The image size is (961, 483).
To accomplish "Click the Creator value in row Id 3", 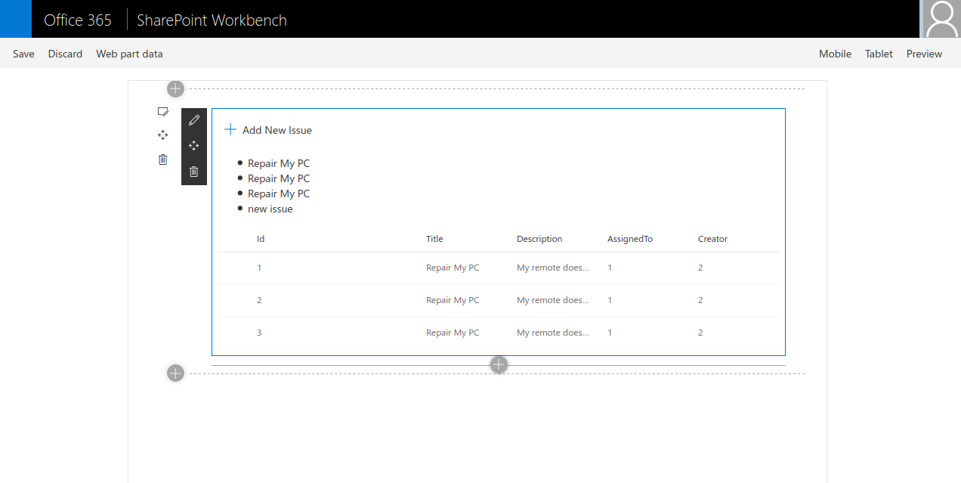I will [700, 333].
